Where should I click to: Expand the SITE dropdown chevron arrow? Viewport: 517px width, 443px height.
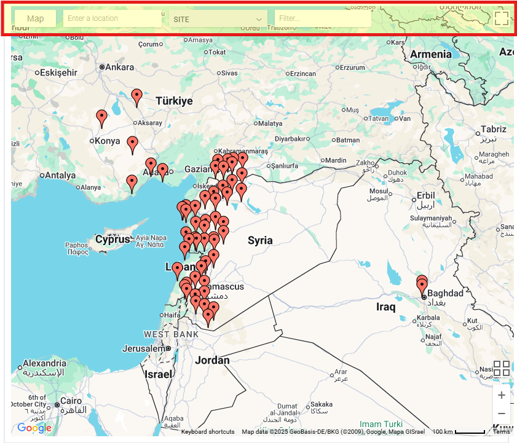[x=259, y=20]
